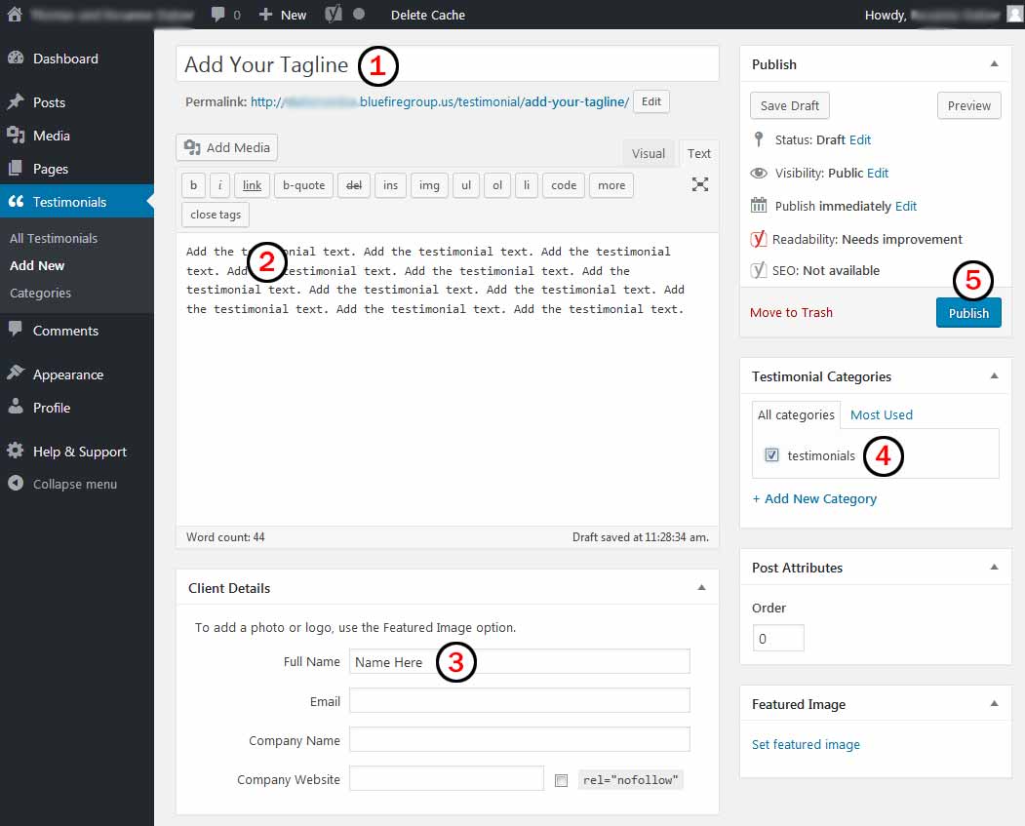This screenshot has width=1025, height=826.
Task: Collapse the Featured Image panel
Action: pyautogui.click(x=994, y=704)
